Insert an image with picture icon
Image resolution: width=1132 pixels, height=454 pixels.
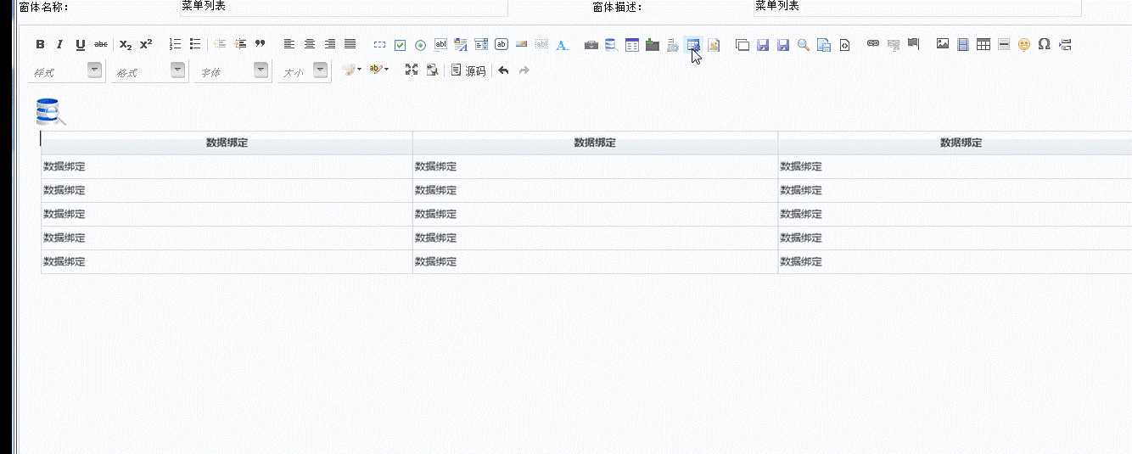pyautogui.click(x=943, y=44)
